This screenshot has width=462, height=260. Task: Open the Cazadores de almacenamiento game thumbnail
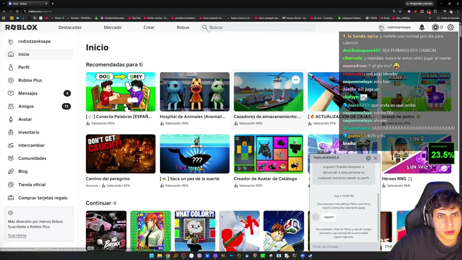[x=269, y=92]
